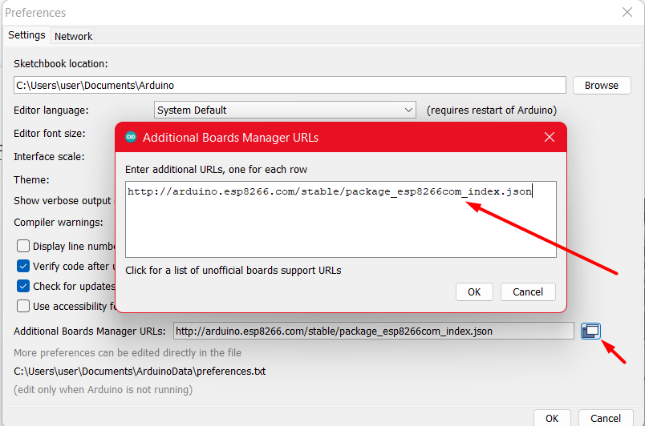Screen dimensions: 645x426
Task: Disable Check for updates on startup
Action: (23, 286)
